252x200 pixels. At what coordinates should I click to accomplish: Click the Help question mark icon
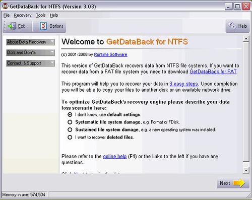coord(232,26)
